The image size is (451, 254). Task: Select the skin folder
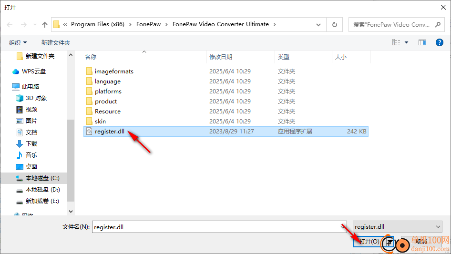coord(101,122)
